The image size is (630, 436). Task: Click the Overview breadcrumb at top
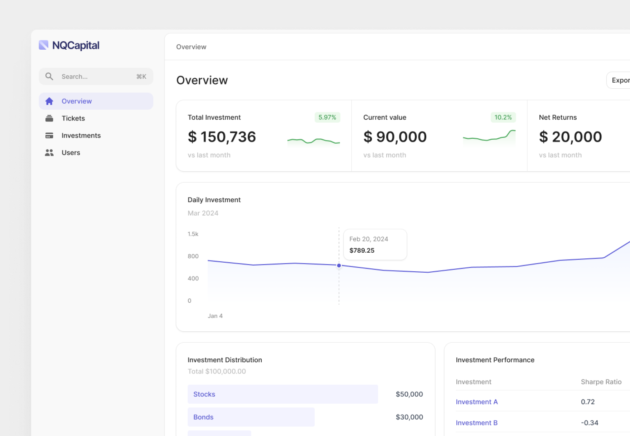(191, 47)
